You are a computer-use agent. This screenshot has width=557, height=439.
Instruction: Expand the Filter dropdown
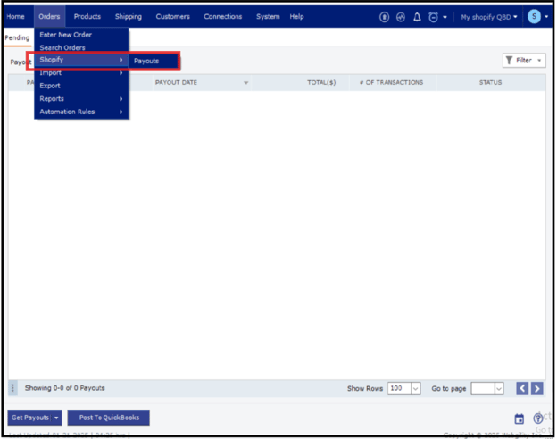coord(523,61)
